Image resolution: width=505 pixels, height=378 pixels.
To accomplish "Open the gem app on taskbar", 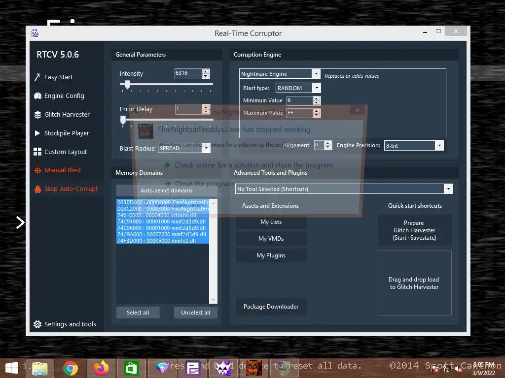I will [x=162, y=367].
